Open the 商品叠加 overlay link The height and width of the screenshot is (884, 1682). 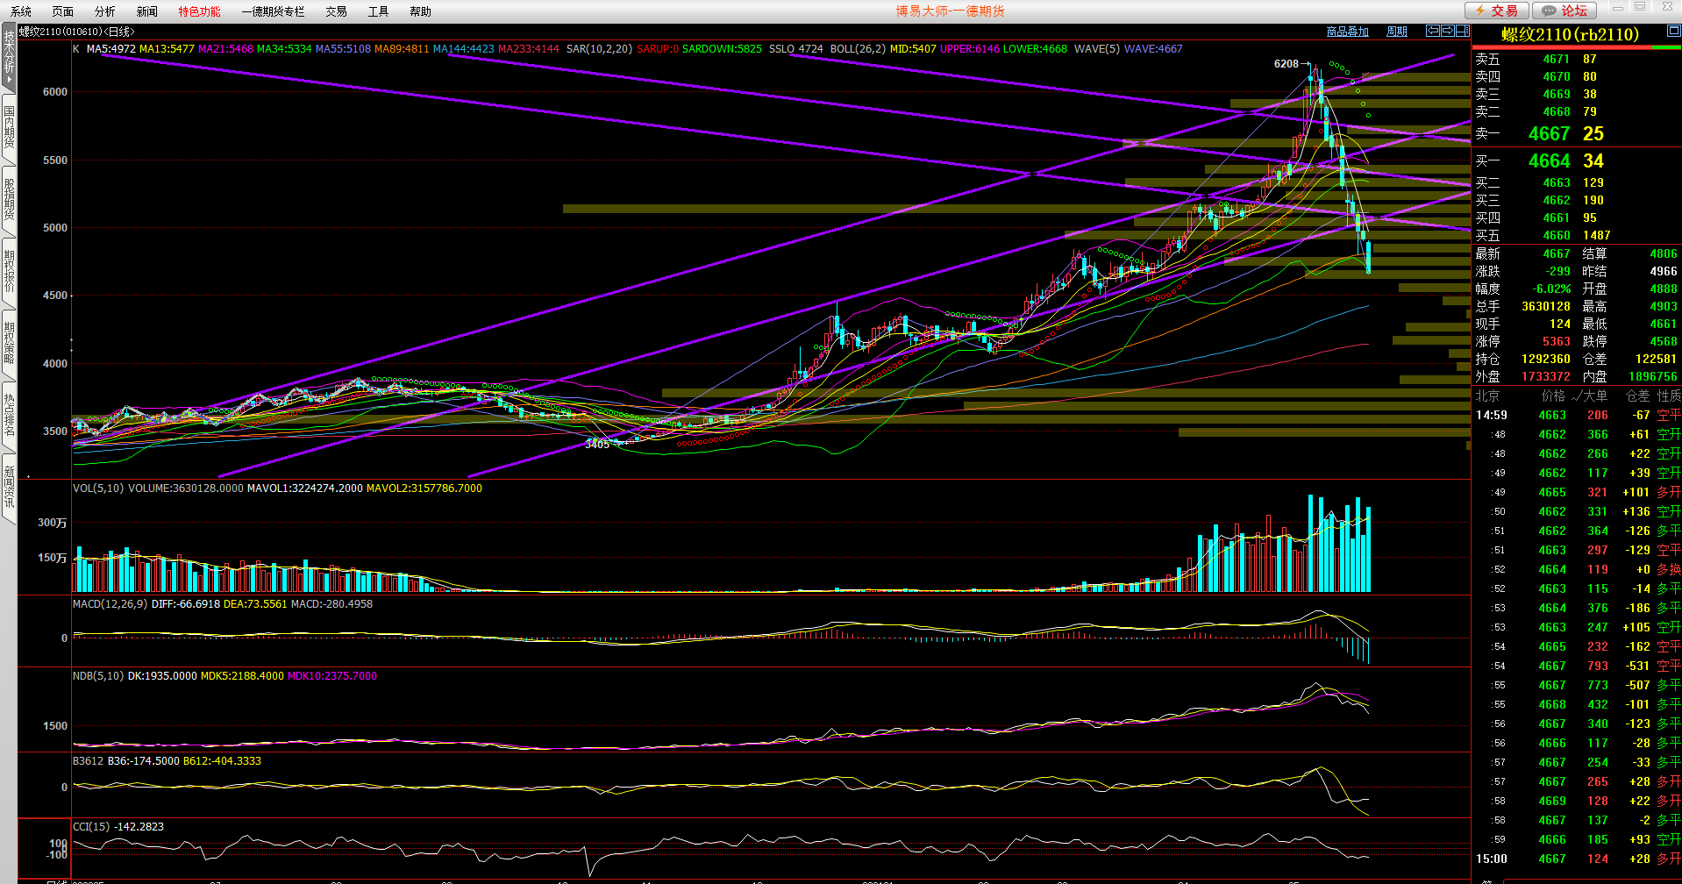tap(1347, 32)
